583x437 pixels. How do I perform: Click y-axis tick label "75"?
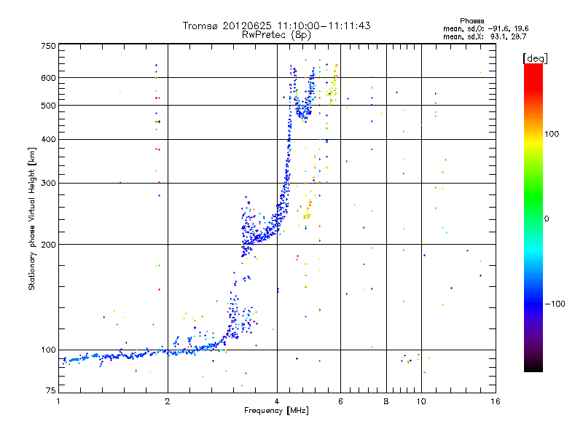coord(51,390)
